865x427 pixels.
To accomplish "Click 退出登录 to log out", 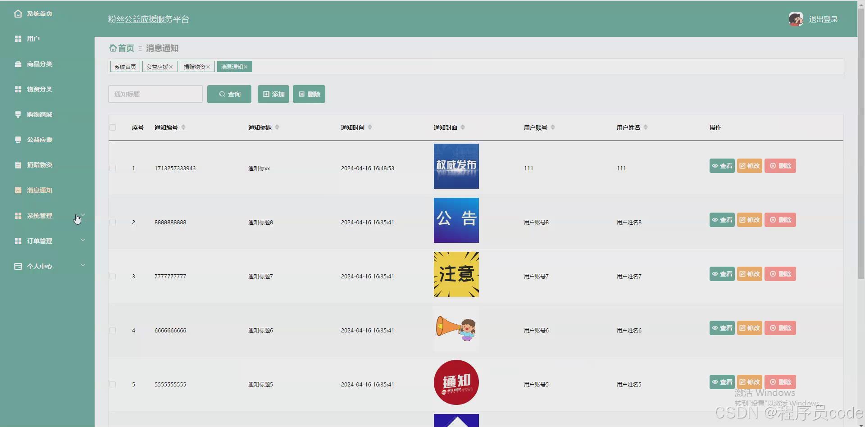I will pyautogui.click(x=824, y=19).
